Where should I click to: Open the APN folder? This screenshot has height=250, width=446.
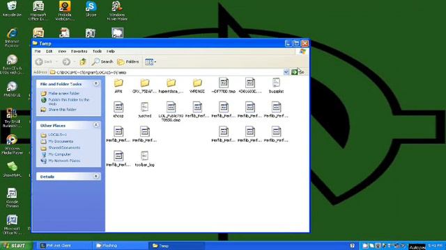(x=118, y=86)
